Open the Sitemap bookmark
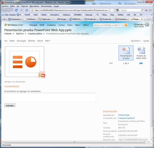154x148 pixels. click(x=87, y=15)
